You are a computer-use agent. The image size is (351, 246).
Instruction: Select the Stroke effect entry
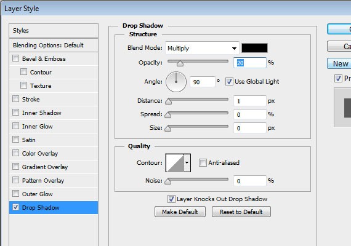click(54, 99)
